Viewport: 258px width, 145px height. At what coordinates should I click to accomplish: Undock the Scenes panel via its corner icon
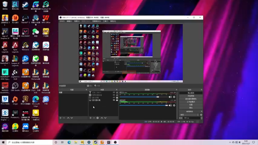click(x=86, y=90)
